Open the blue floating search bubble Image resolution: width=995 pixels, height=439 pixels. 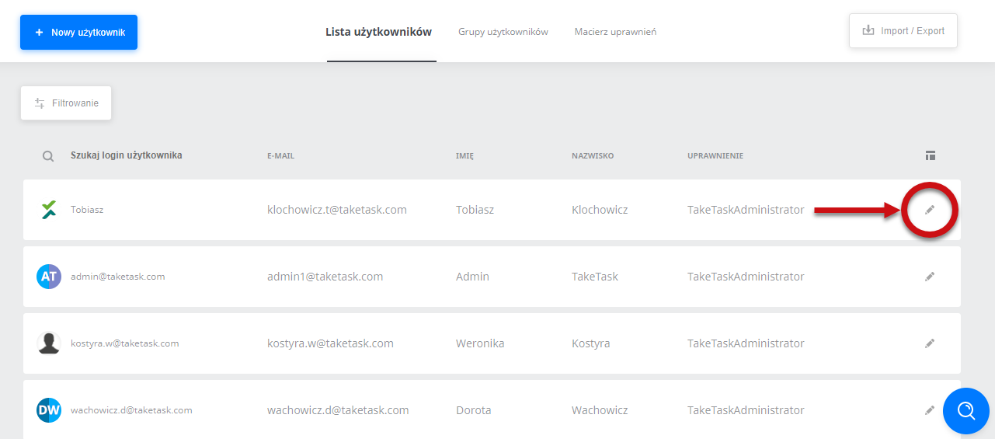pos(966,410)
